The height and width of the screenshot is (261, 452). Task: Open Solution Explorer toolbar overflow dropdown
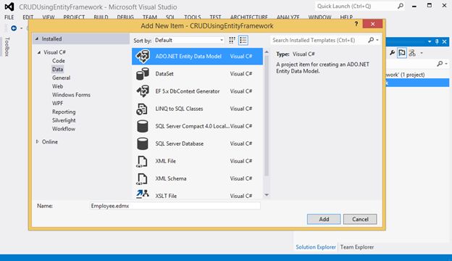point(422,53)
